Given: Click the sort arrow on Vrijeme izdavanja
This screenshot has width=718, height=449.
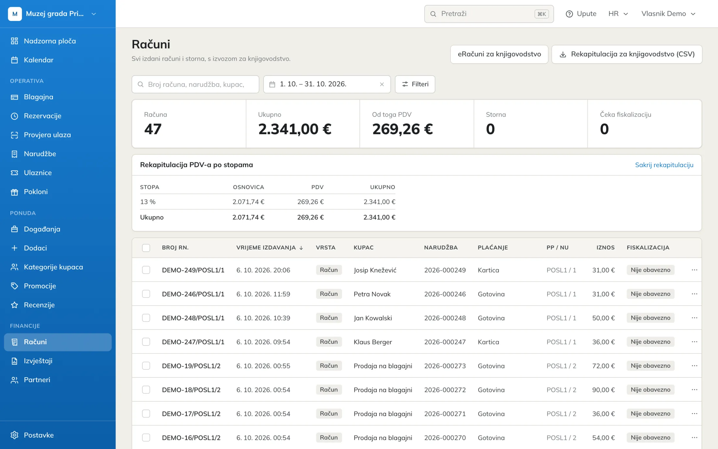Looking at the screenshot, I should (301, 248).
